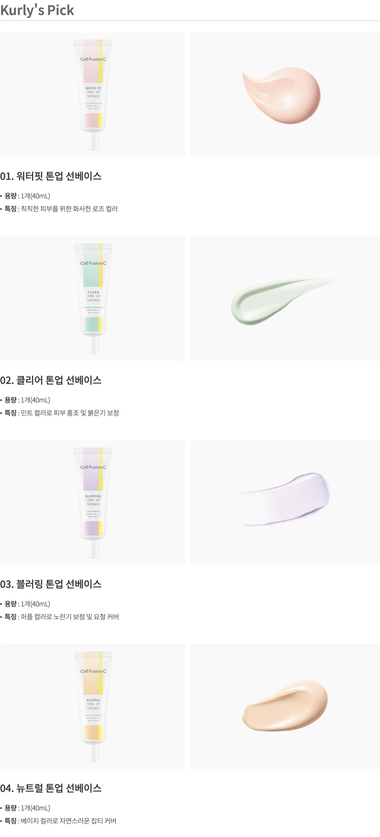
Task: Select the 01. 워터핏 톤업 선베이스 title
Action: pos(51,176)
